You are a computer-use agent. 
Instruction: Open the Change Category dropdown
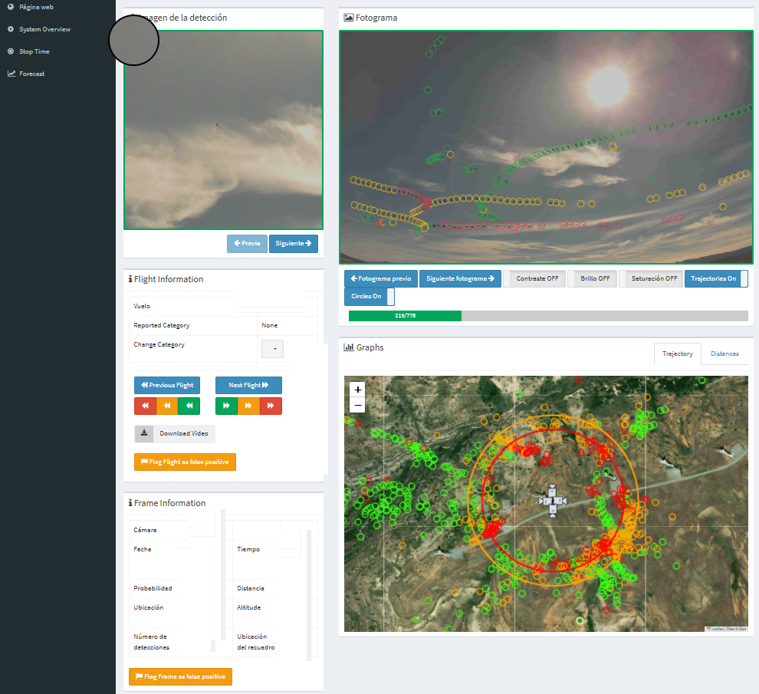click(x=273, y=349)
